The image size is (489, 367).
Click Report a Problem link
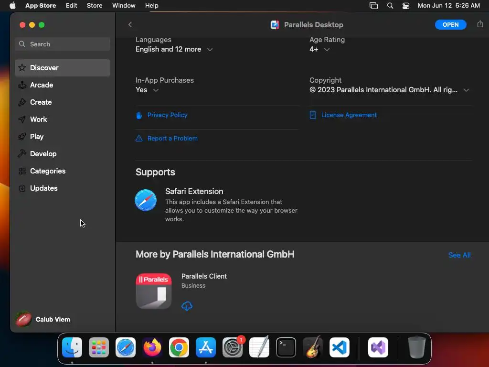tap(172, 138)
